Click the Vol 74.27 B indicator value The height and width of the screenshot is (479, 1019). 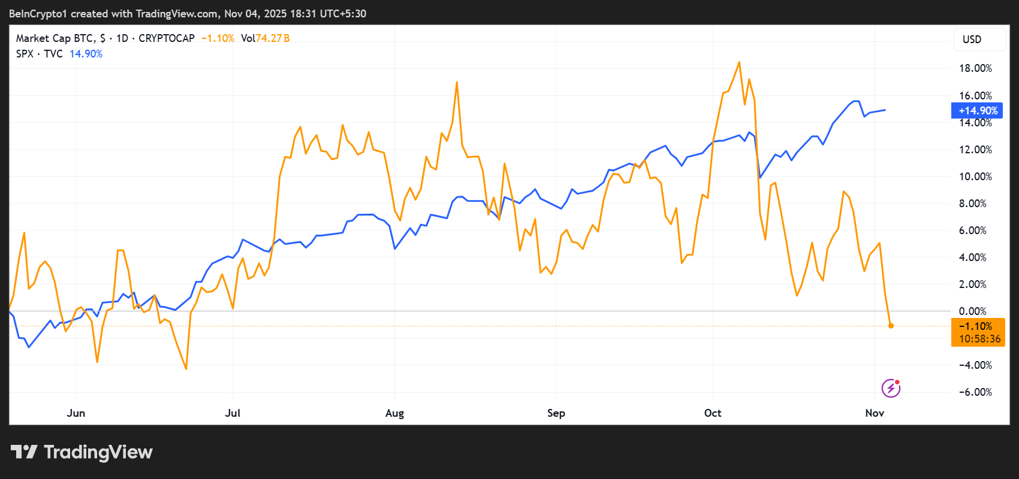click(265, 38)
